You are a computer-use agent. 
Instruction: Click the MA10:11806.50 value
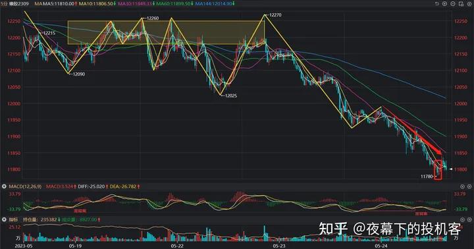pos(96,4)
